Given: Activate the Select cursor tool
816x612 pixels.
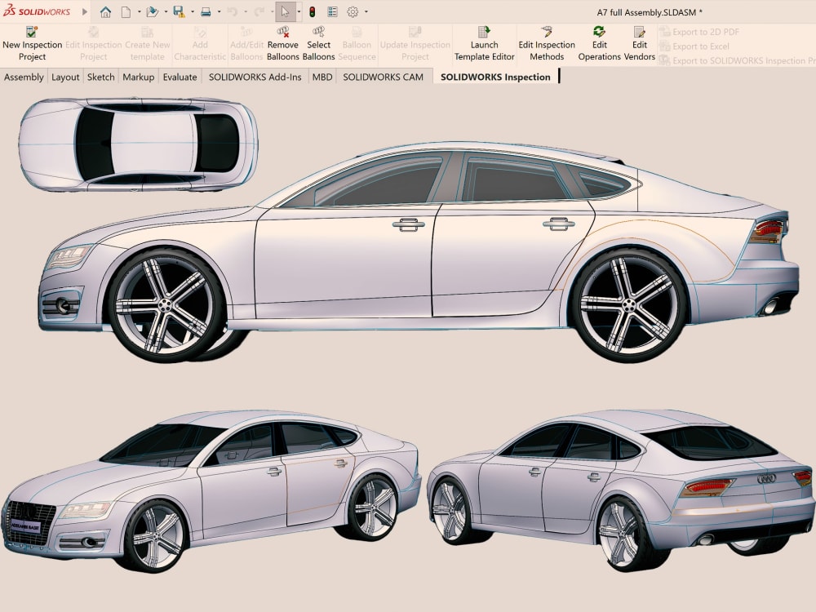Looking at the screenshot, I should click(285, 11).
